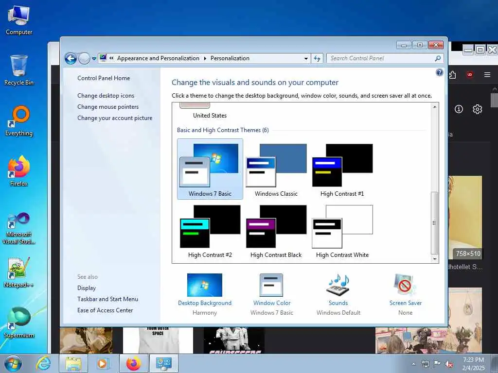Click the theme list scroll down arrow

point(435,259)
